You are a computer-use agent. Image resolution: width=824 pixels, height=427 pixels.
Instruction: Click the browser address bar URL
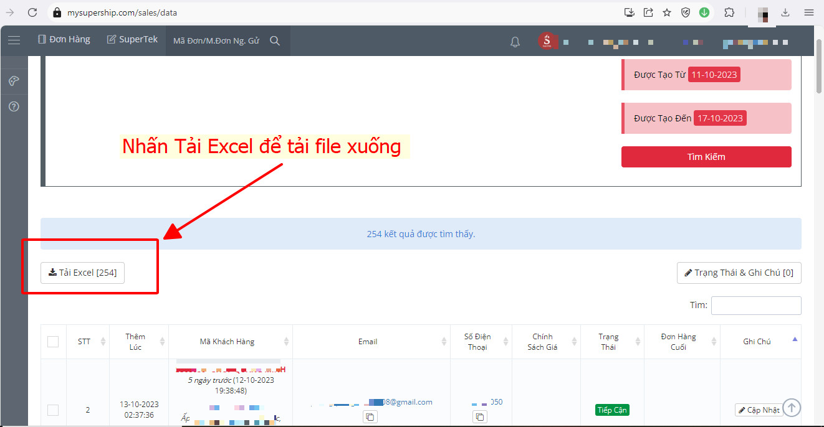(x=122, y=12)
